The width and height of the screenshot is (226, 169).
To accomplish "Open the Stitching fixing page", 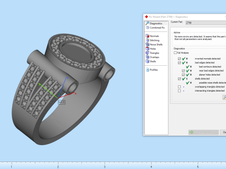I will pyautogui.click(x=153, y=40).
